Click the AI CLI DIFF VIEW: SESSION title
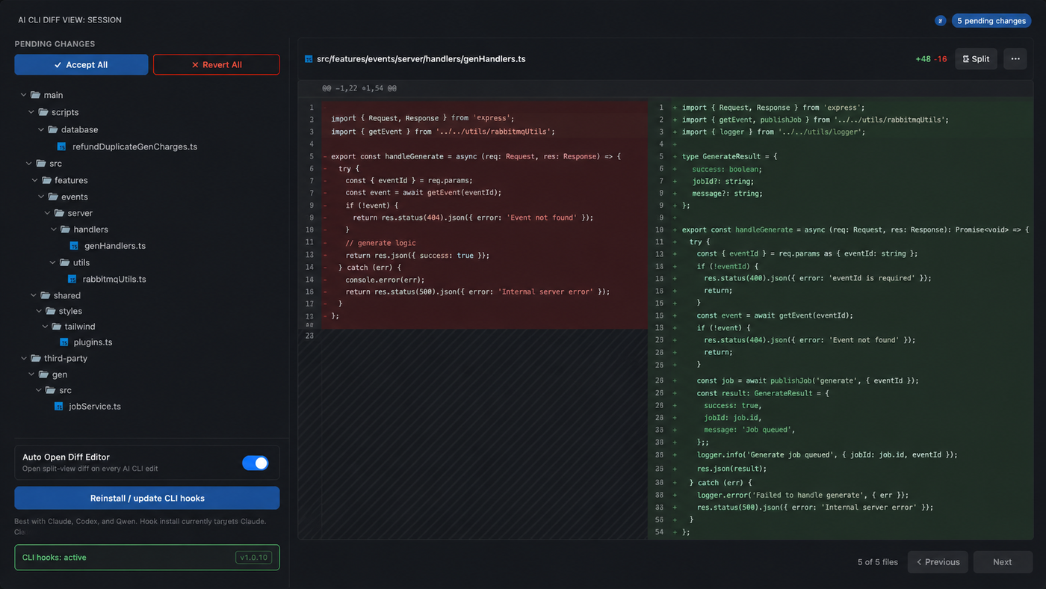The height and width of the screenshot is (589, 1046). point(70,20)
